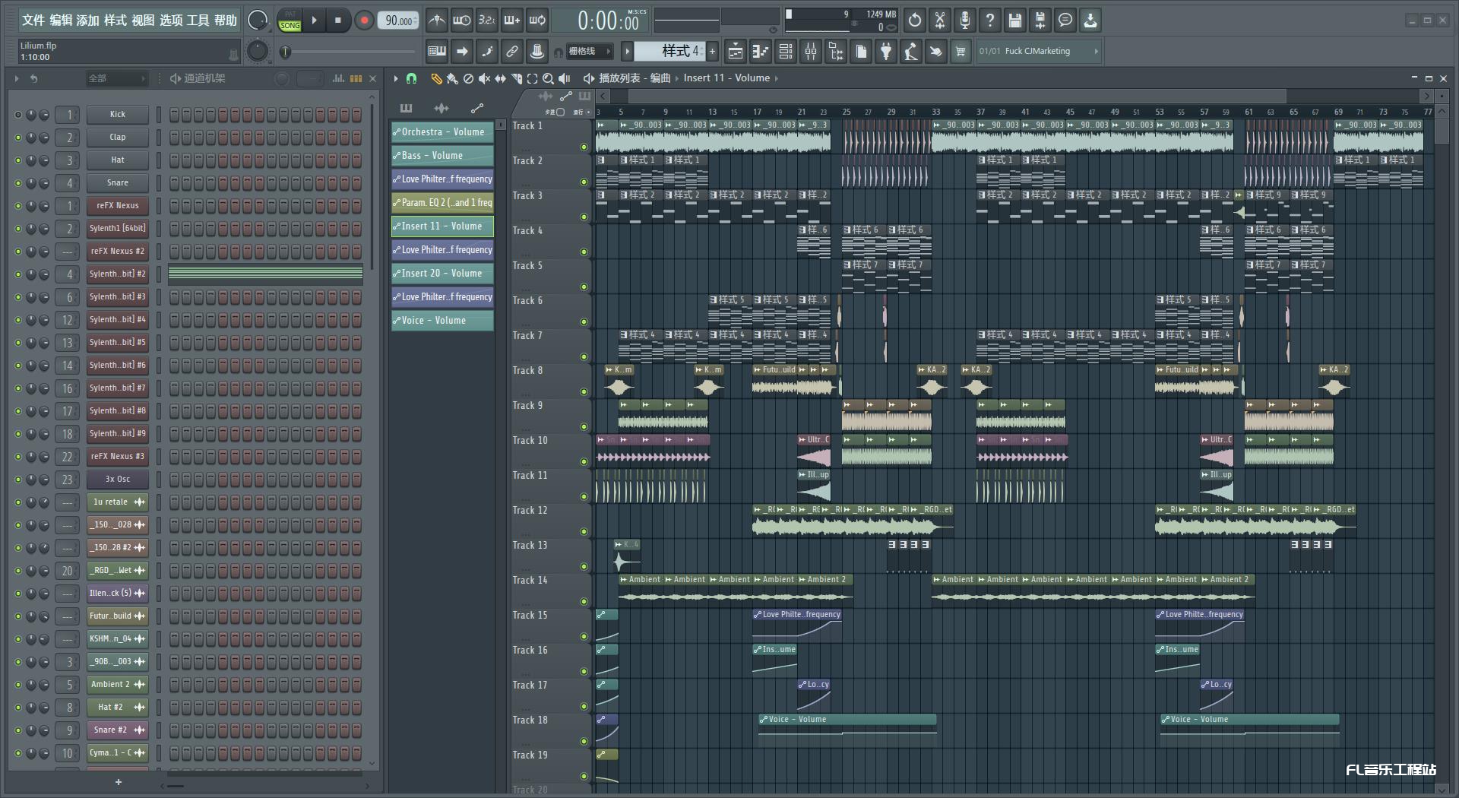Open the 视图 menu
Image resolution: width=1459 pixels, height=798 pixels.
(x=143, y=21)
